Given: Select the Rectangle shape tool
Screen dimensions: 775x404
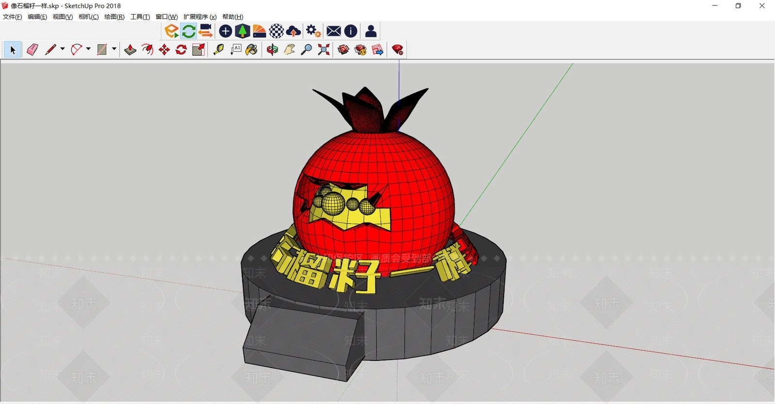Looking at the screenshot, I should 102,49.
